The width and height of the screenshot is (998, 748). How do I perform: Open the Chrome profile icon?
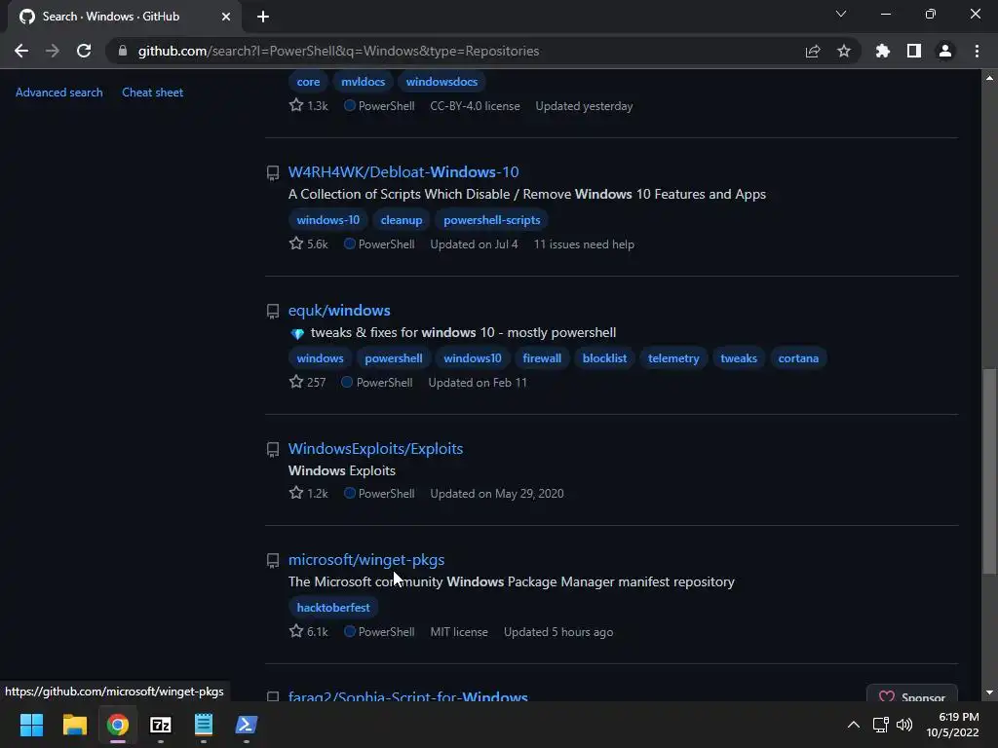[x=945, y=51]
